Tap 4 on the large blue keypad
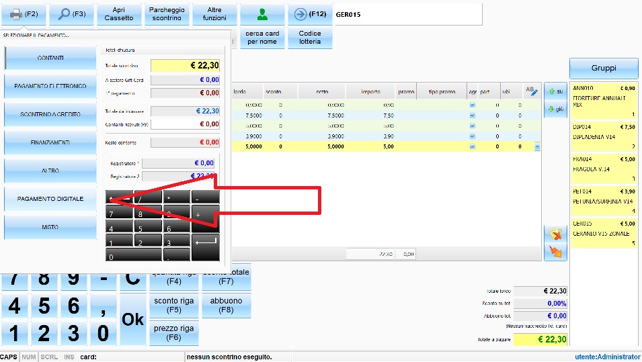Image resolution: width=642 pixels, height=362 pixels. click(14, 306)
